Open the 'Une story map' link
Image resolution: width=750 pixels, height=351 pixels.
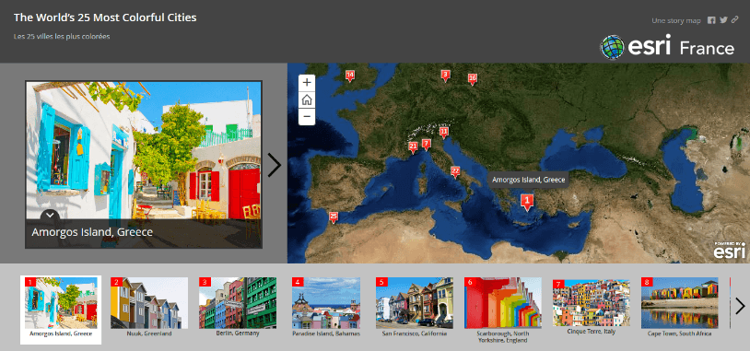tap(676, 20)
